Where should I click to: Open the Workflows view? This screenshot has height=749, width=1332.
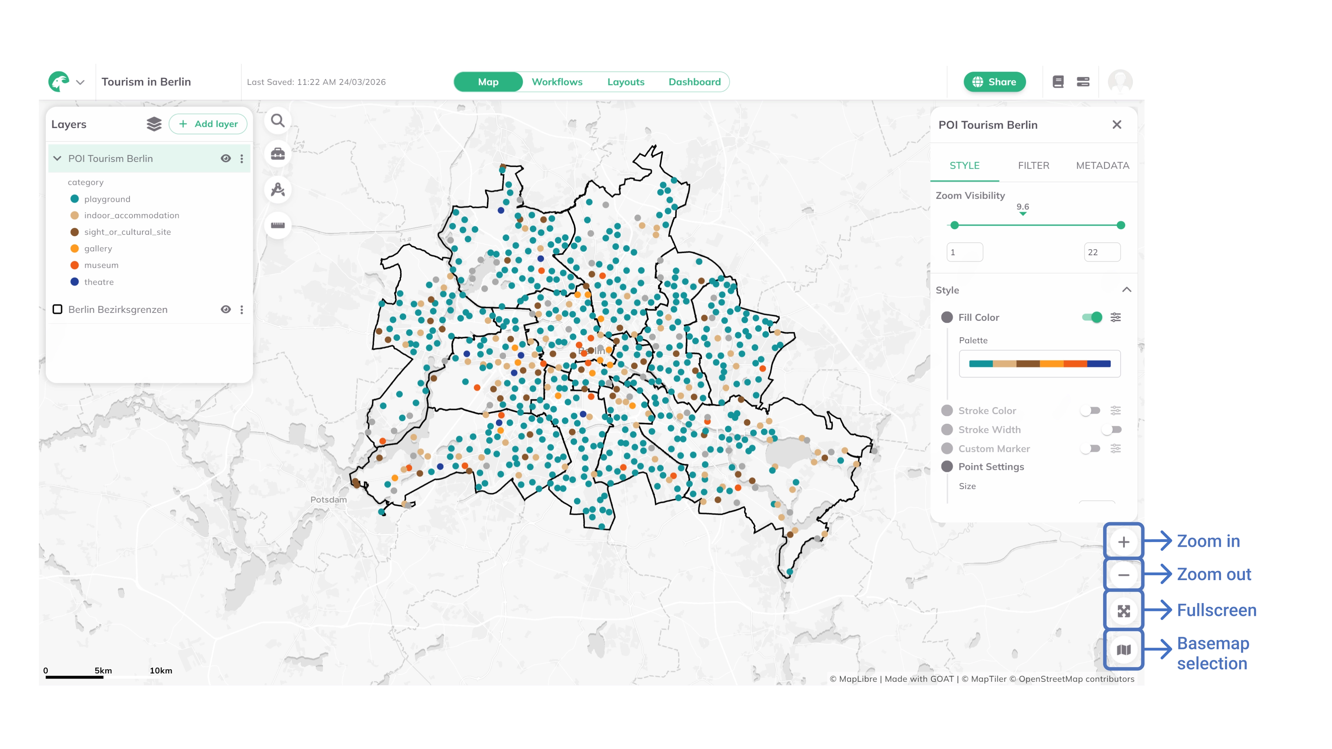557,81
